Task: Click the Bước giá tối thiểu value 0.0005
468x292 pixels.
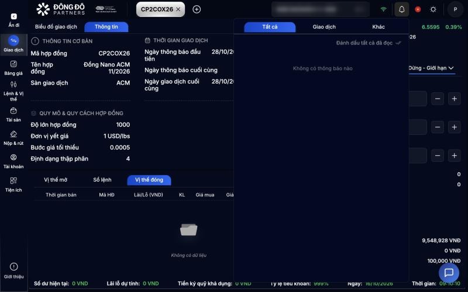Action: pyautogui.click(x=120, y=148)
